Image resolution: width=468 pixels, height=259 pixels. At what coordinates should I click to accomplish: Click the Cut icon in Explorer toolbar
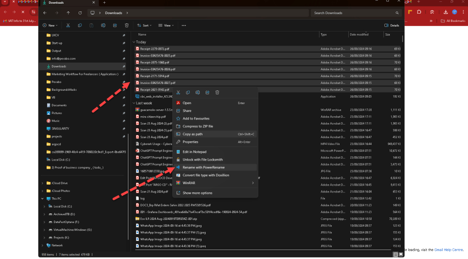click(68, 25)
